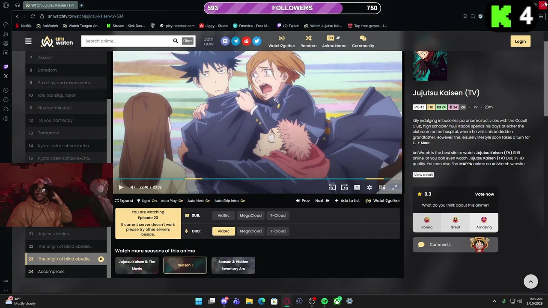548x308 pixels.
Task: Select SUB VidSrc server
Action: pos(223,216)
